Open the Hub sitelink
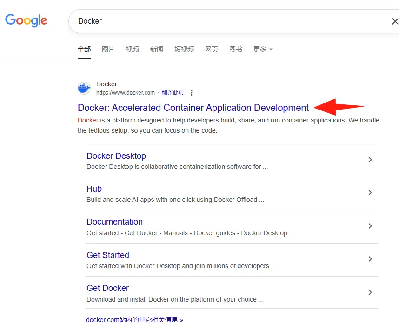The image size is (399, 335). click(94, 189)
